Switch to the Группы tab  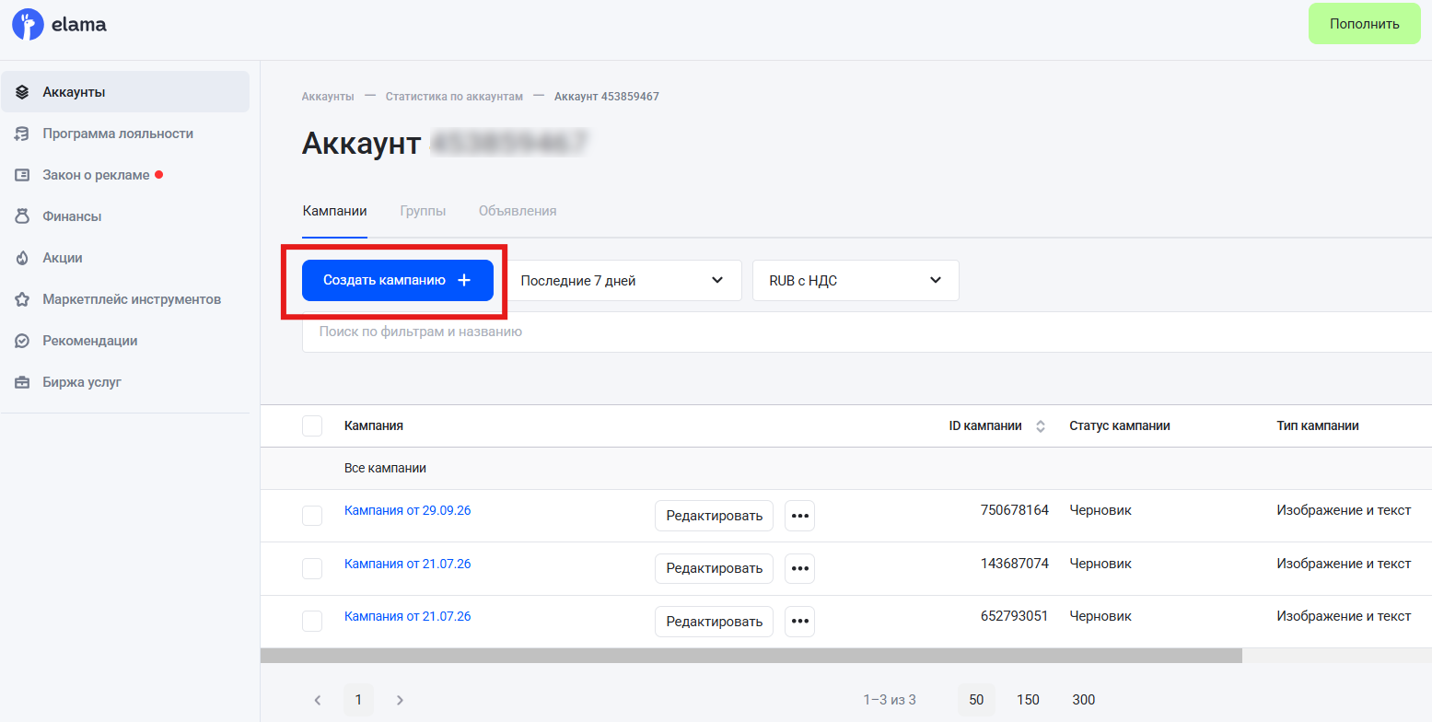point(423,211)
